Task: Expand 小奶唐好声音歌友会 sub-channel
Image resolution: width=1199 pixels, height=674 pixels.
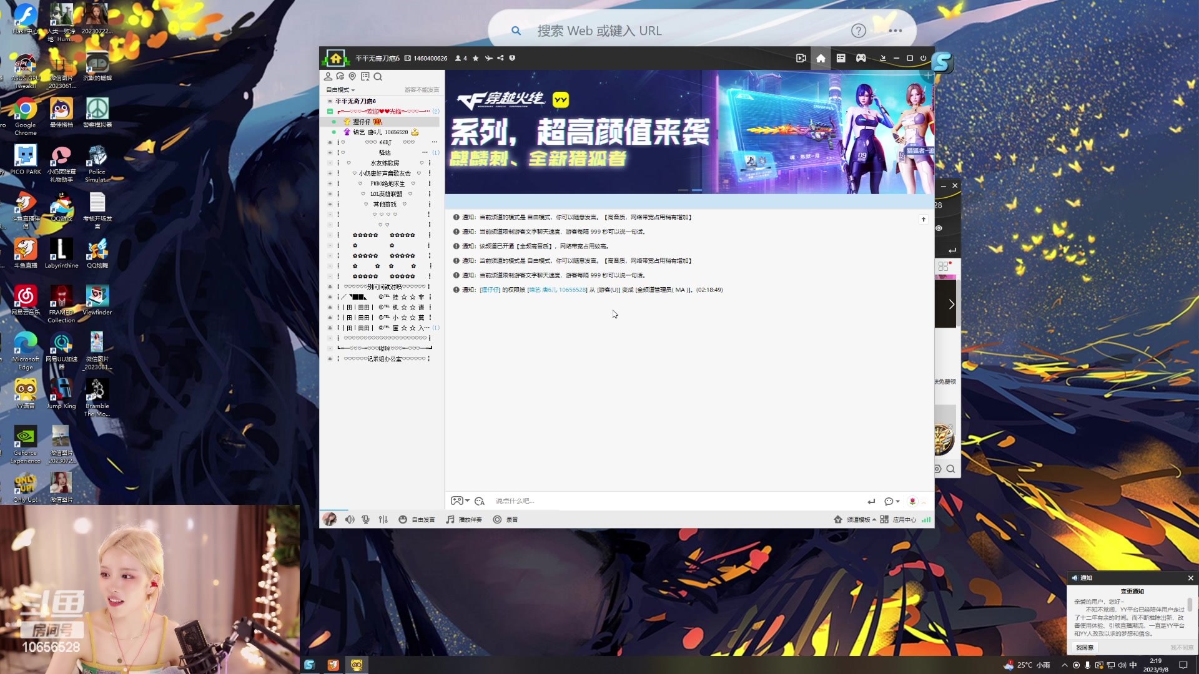Action: click(330, 173)
